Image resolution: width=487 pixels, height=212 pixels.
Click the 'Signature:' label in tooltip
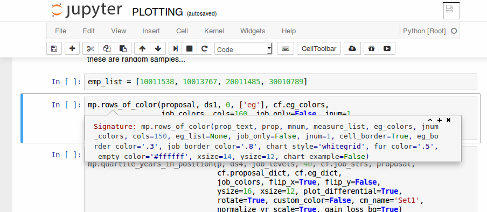(x=115, y=127)
